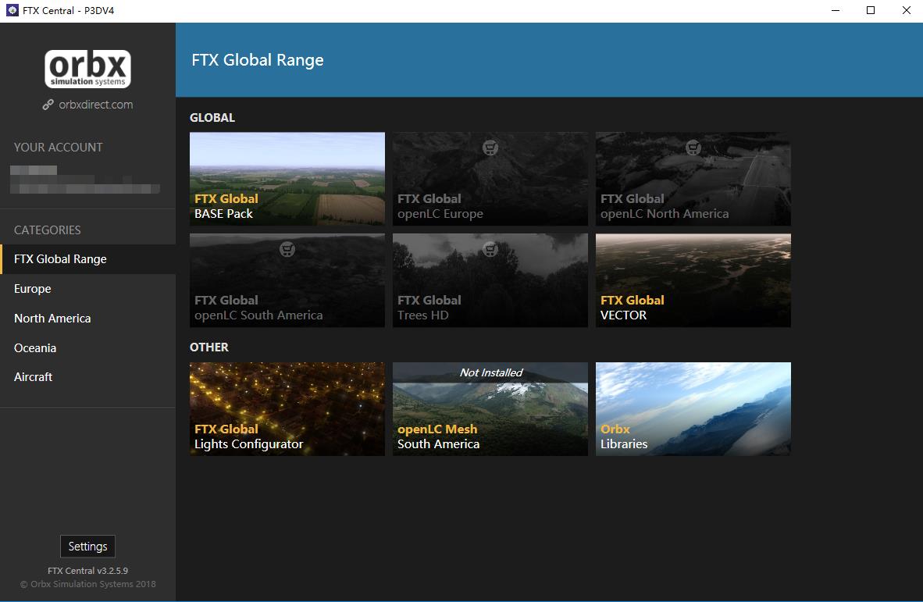Open the FTX Global Trees HD tile
Viewport: 923px width, 602px height.
(x=490, y=280)
